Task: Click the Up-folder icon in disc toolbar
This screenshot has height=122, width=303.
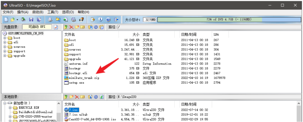Action: [x=66, y=27]
